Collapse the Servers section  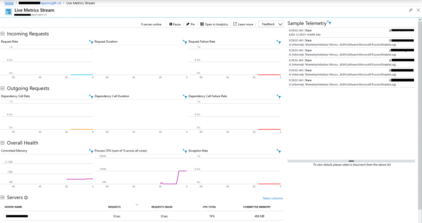click(3, 198)
